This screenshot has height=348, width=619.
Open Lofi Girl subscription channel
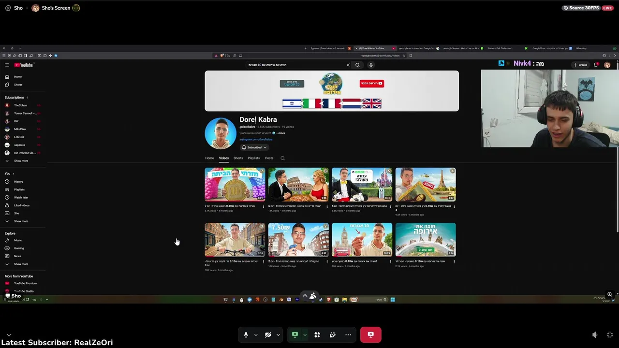(18, 137)
